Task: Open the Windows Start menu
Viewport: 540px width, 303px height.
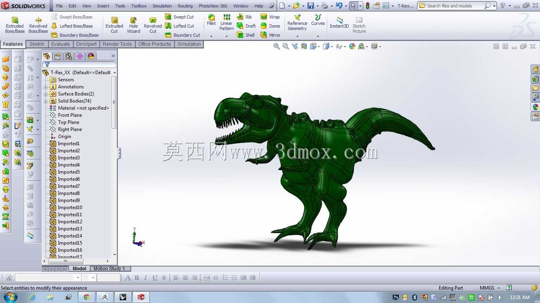Action: click(x=10, y=297)
